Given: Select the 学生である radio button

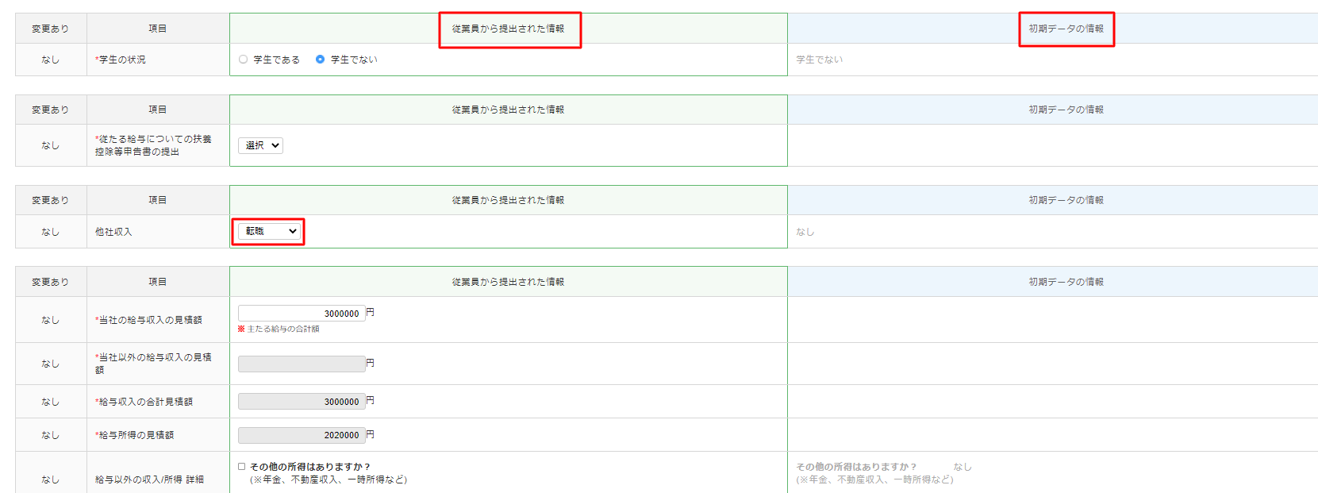Looking at the screenshot, I should 244,60.
